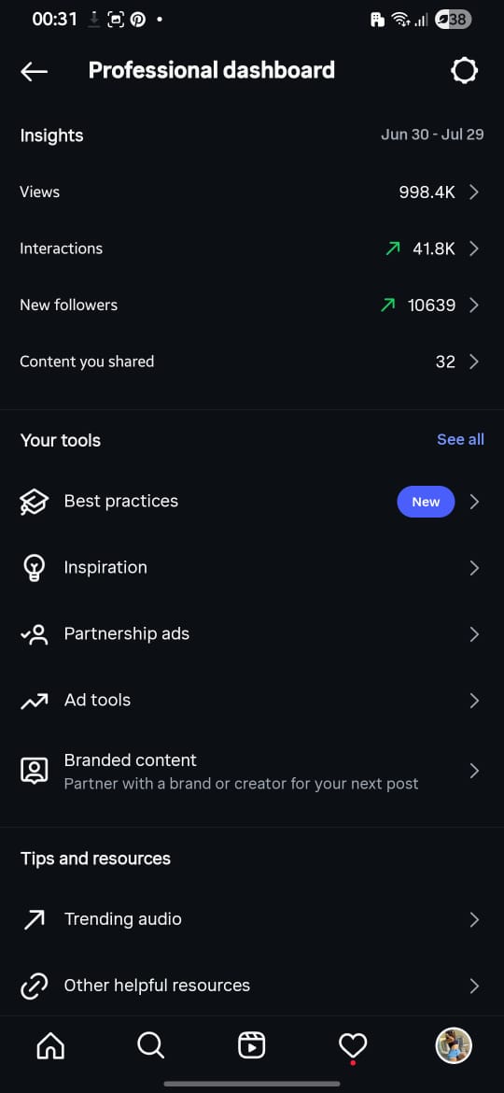Open the Reels icon in the bottom bar

tap(251, 1045)
